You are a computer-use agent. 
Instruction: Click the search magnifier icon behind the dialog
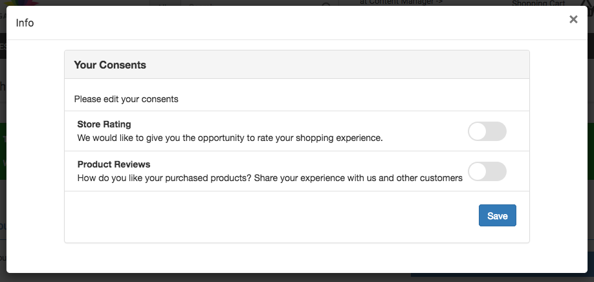point(326,4)
